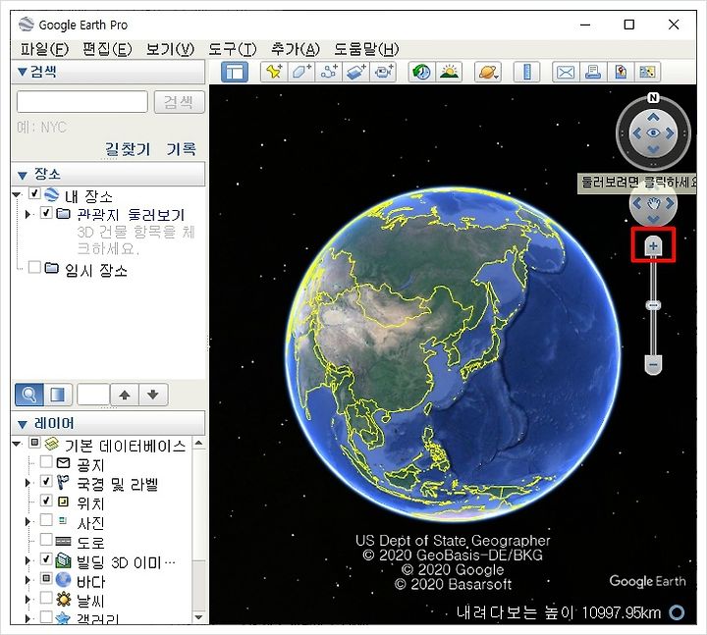
Task: Open the 보기(V) menu
Action: 170,49
